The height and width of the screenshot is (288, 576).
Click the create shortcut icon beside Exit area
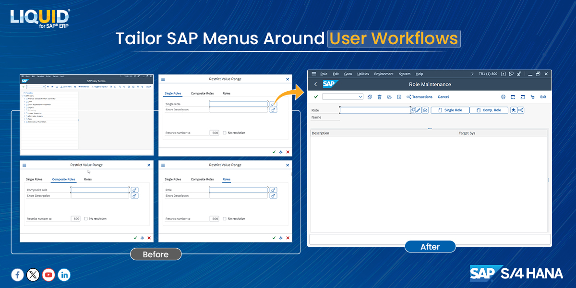[x=523, y=97]
